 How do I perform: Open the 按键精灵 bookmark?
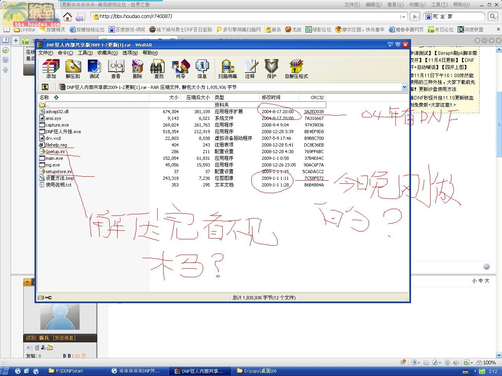(x=52, y=29)
